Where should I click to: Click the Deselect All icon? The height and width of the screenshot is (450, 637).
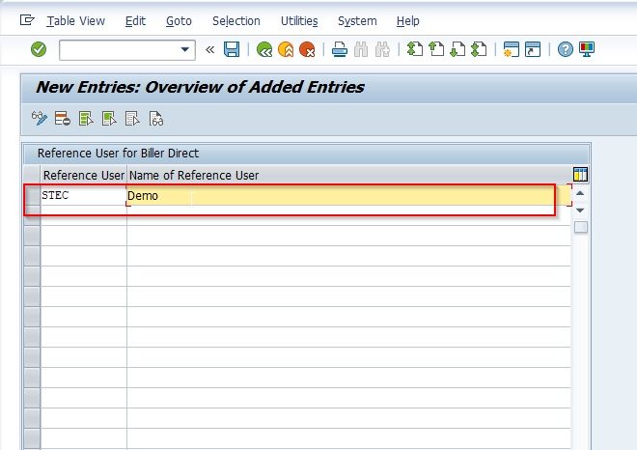132,119
